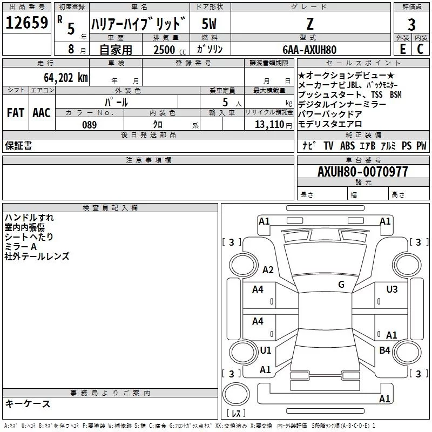
Task: Click the overall score 3
Action: pyautogui.click(x=411, y=25)
